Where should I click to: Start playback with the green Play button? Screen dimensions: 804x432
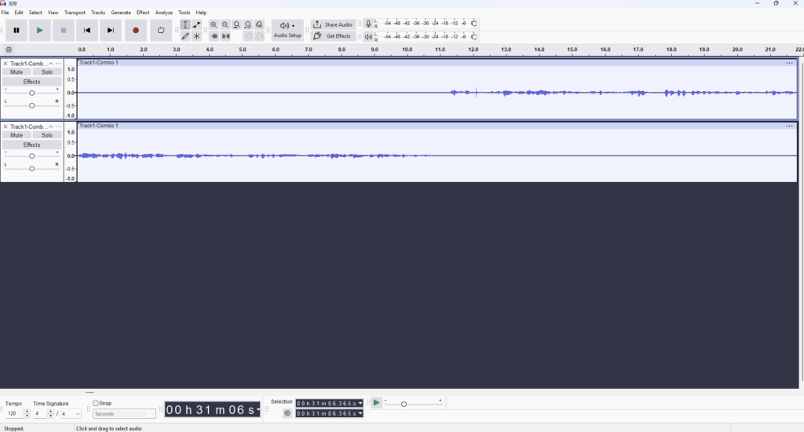coord(39,31)
